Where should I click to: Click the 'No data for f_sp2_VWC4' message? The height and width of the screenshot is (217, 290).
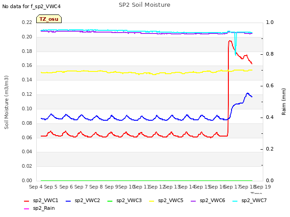click(x=31, y=6)
